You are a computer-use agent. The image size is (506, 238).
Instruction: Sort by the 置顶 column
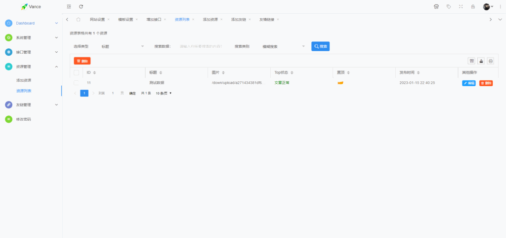click(x=348, y=73)
